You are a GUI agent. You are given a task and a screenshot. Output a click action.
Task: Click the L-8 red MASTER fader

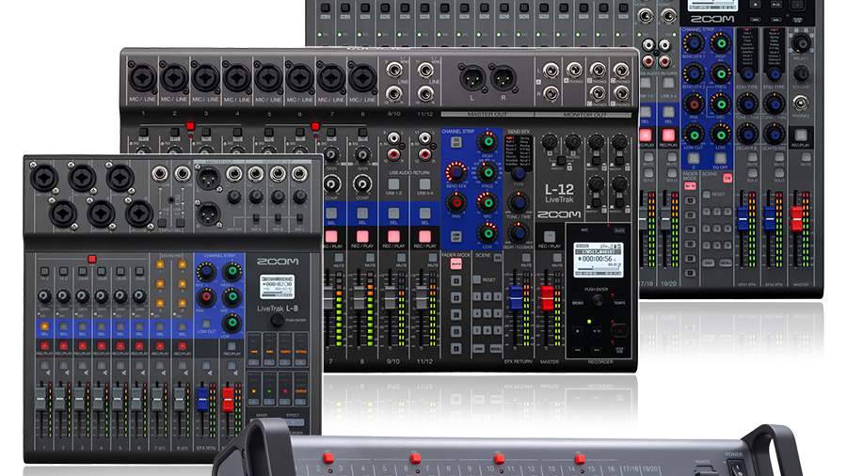pyautogui.click(x=228, y=402)
